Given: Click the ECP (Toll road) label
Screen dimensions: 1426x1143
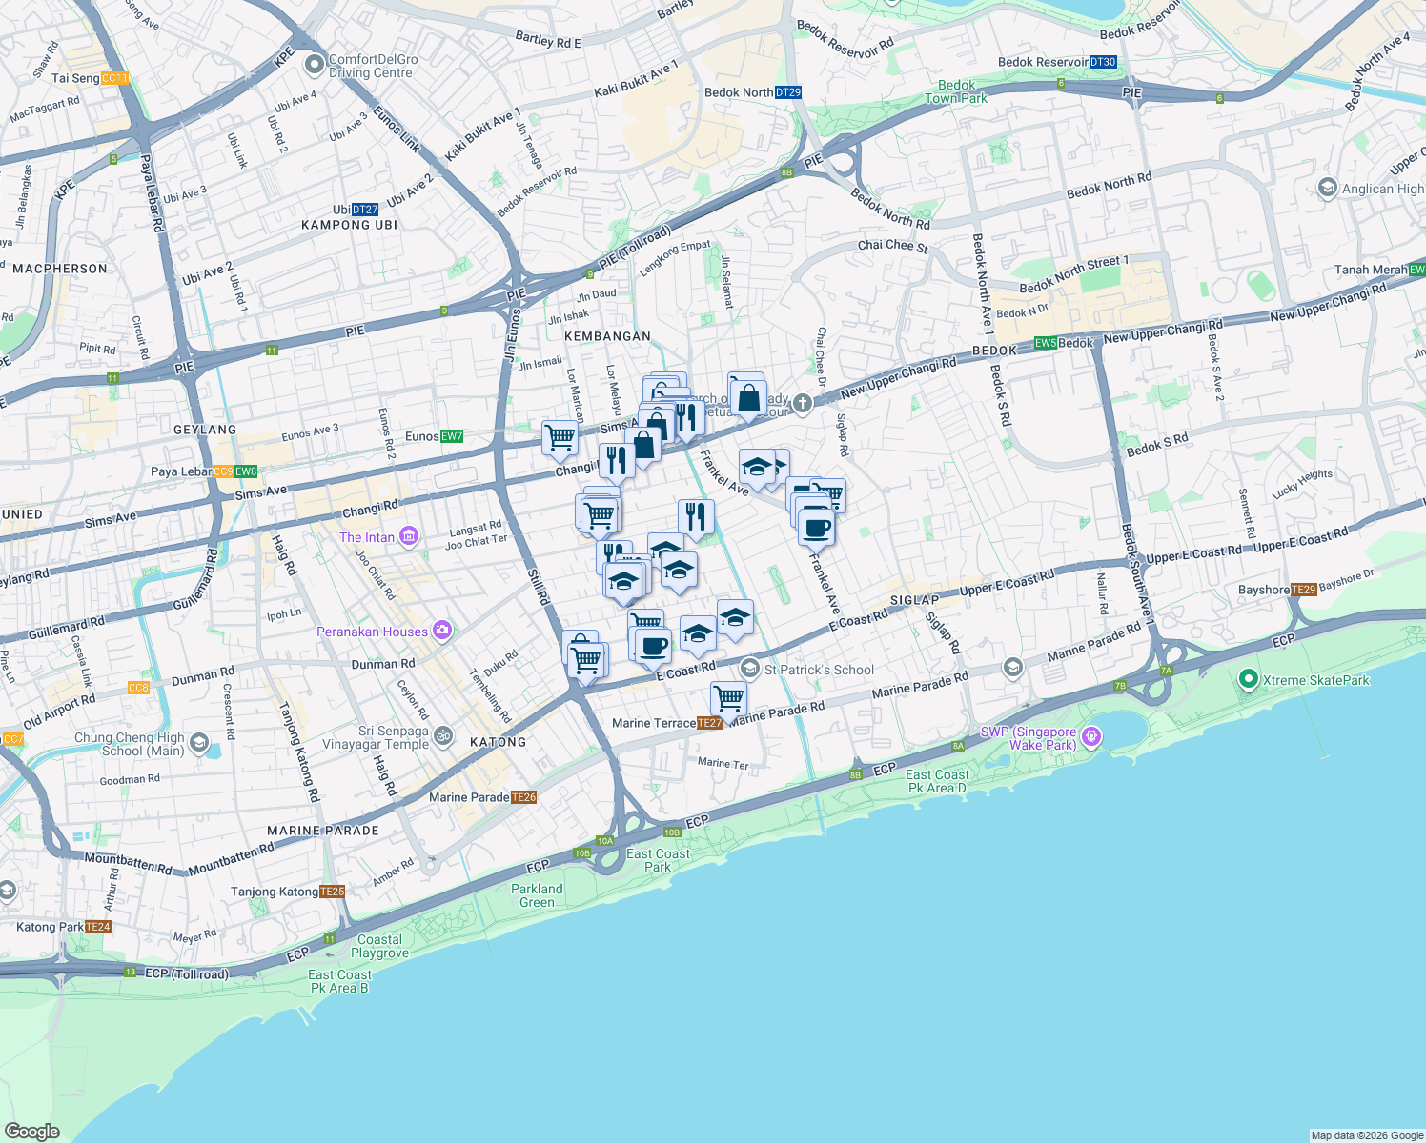Looking at the screenshot, I should click(x=187, y=973).
